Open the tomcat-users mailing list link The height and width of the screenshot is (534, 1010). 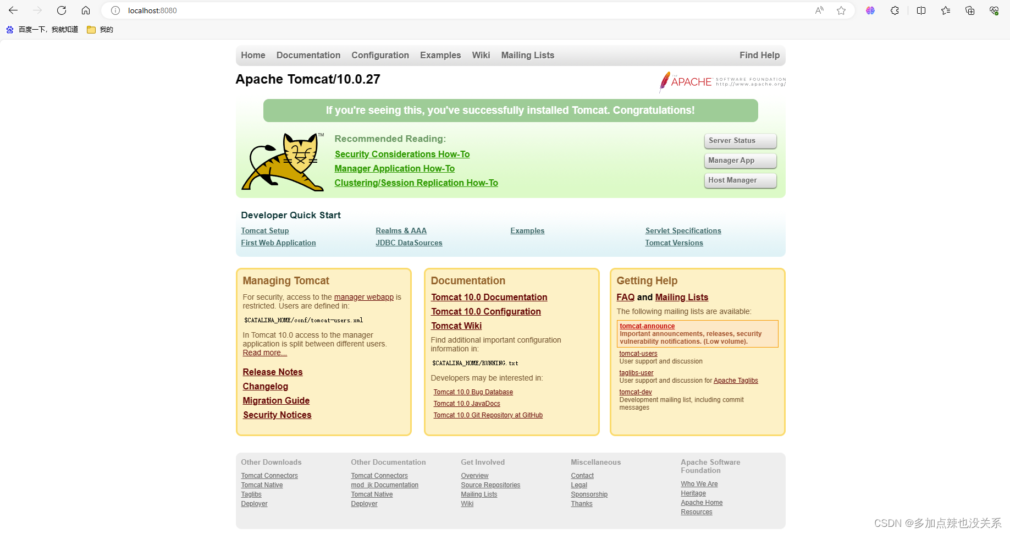pos(638,354)
